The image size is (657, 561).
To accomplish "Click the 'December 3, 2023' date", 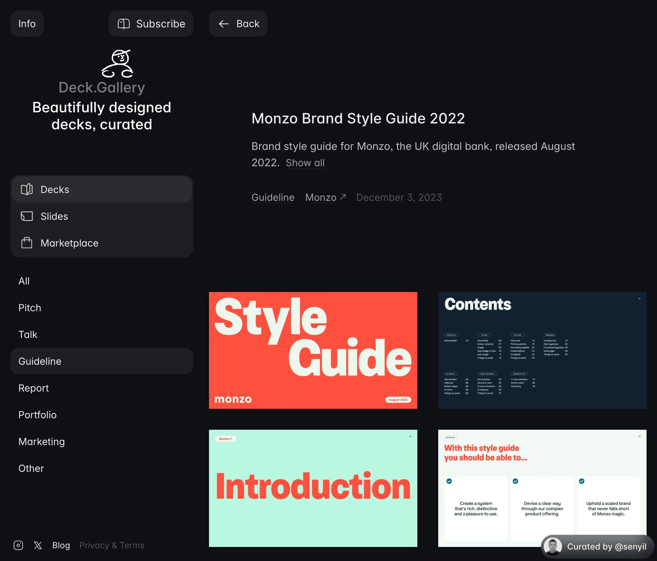I will (399, 197).
